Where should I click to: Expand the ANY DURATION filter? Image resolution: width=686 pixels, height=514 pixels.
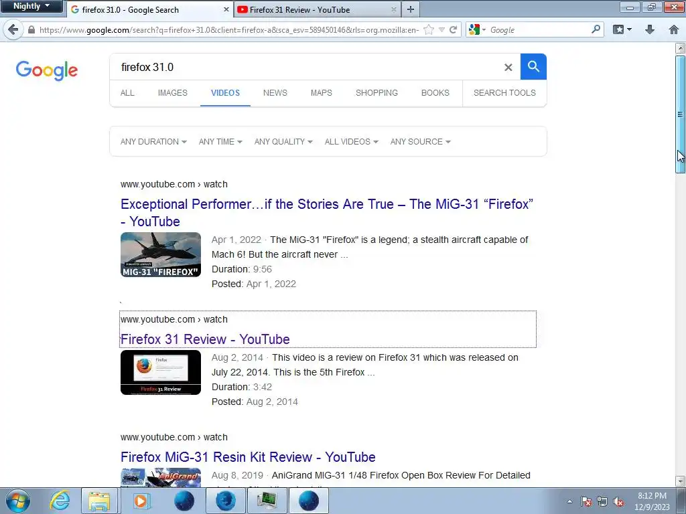[153, 142]
